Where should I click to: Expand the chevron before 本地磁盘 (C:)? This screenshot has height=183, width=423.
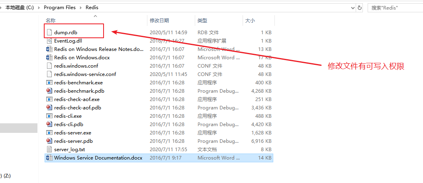coord(1,8)
